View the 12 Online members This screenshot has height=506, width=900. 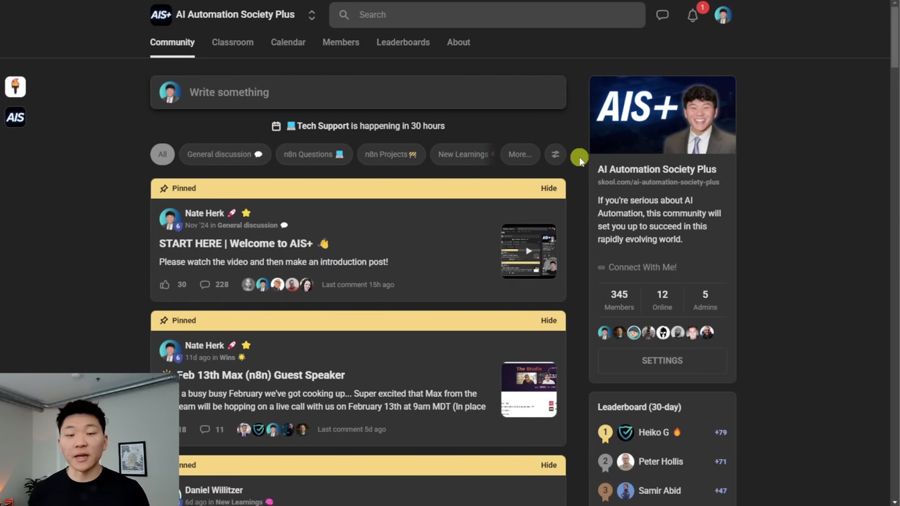coord(662,300)
